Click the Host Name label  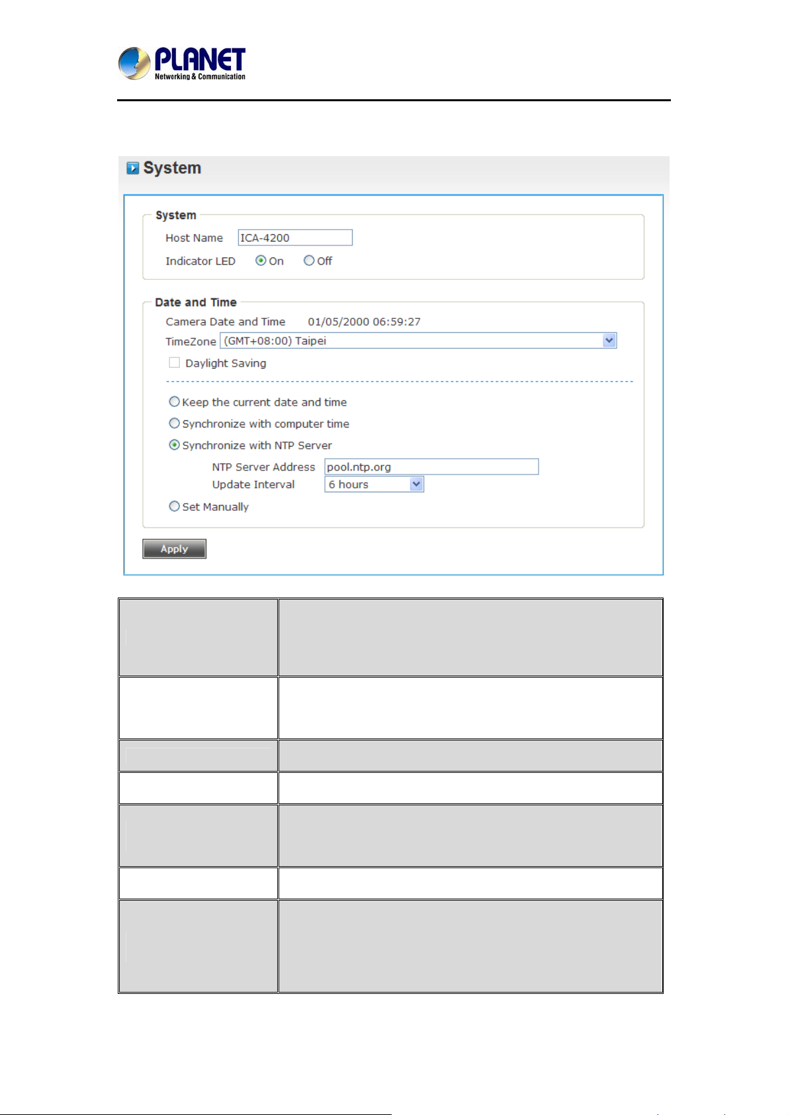(x=194, y=238)
